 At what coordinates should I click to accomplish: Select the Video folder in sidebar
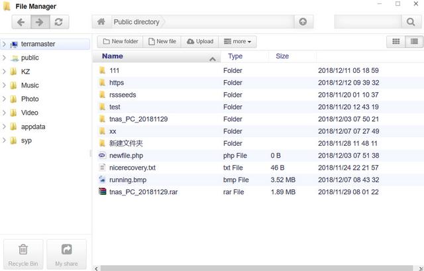(29, 113)
